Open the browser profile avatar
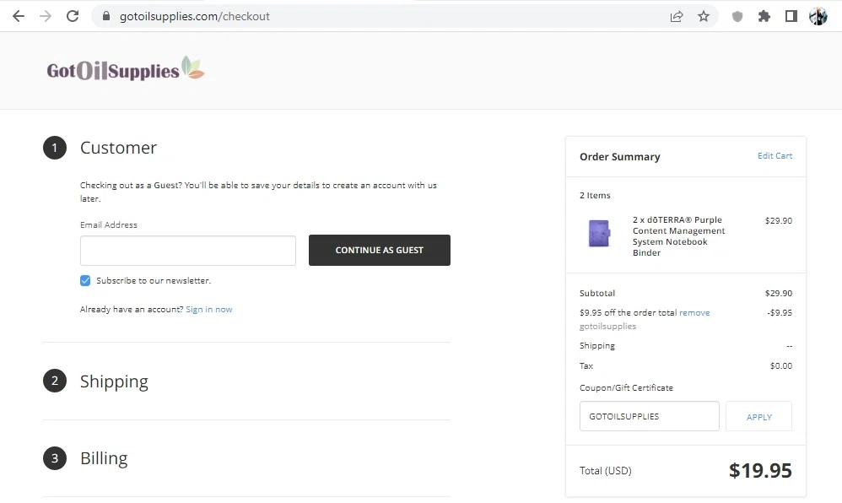The image size is (842, 503). (x=818, y=16)
